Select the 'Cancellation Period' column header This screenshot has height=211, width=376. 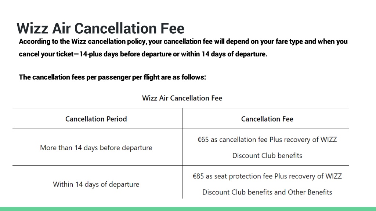tap(96, 119)
